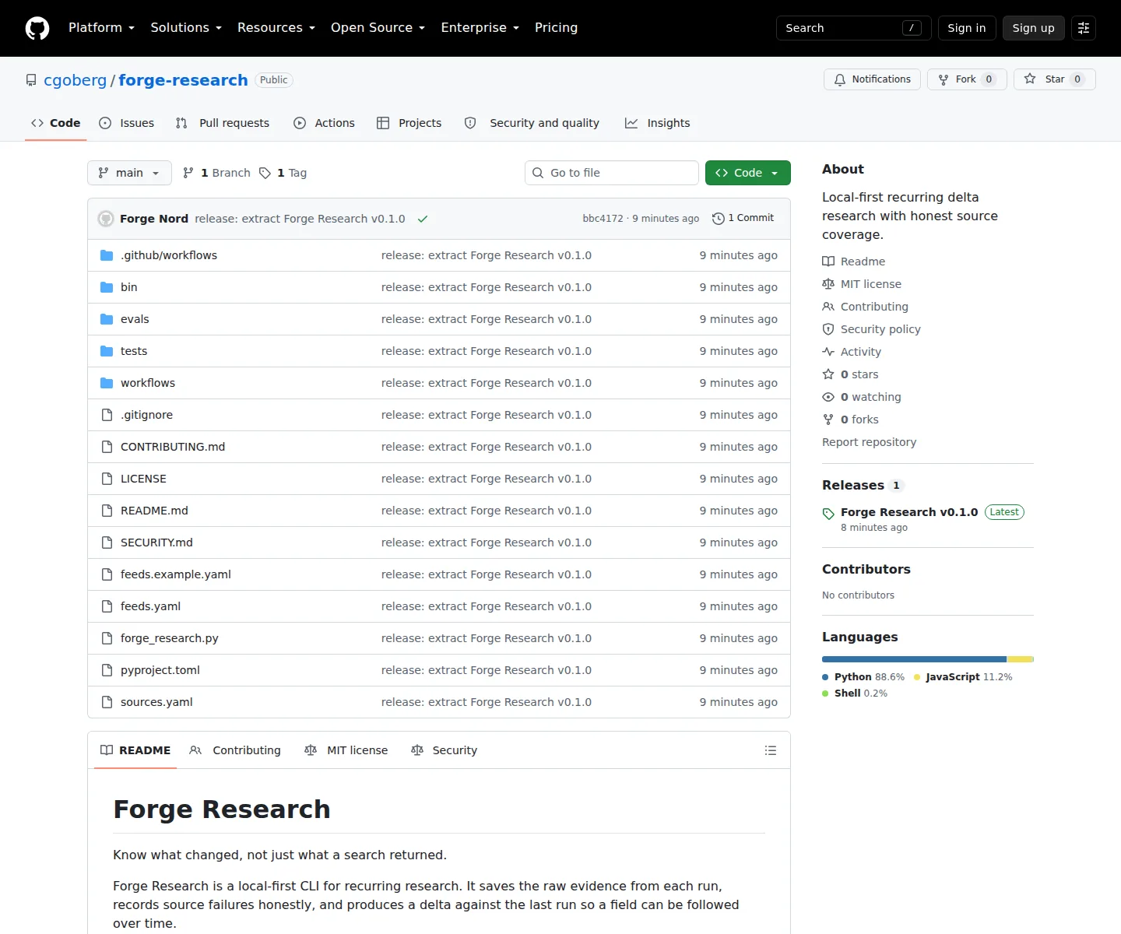
Task: Switch to the Contributing README tab
Action: 235,750
